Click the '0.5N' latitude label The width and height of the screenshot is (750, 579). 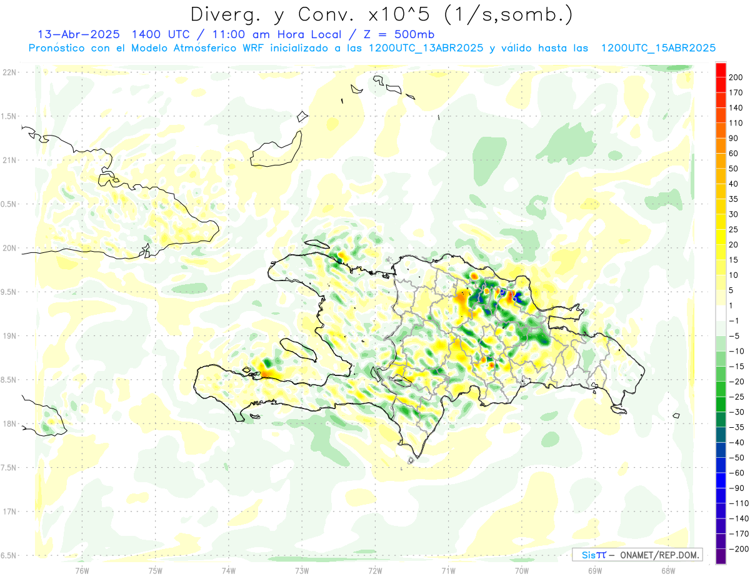pos(9,204)
